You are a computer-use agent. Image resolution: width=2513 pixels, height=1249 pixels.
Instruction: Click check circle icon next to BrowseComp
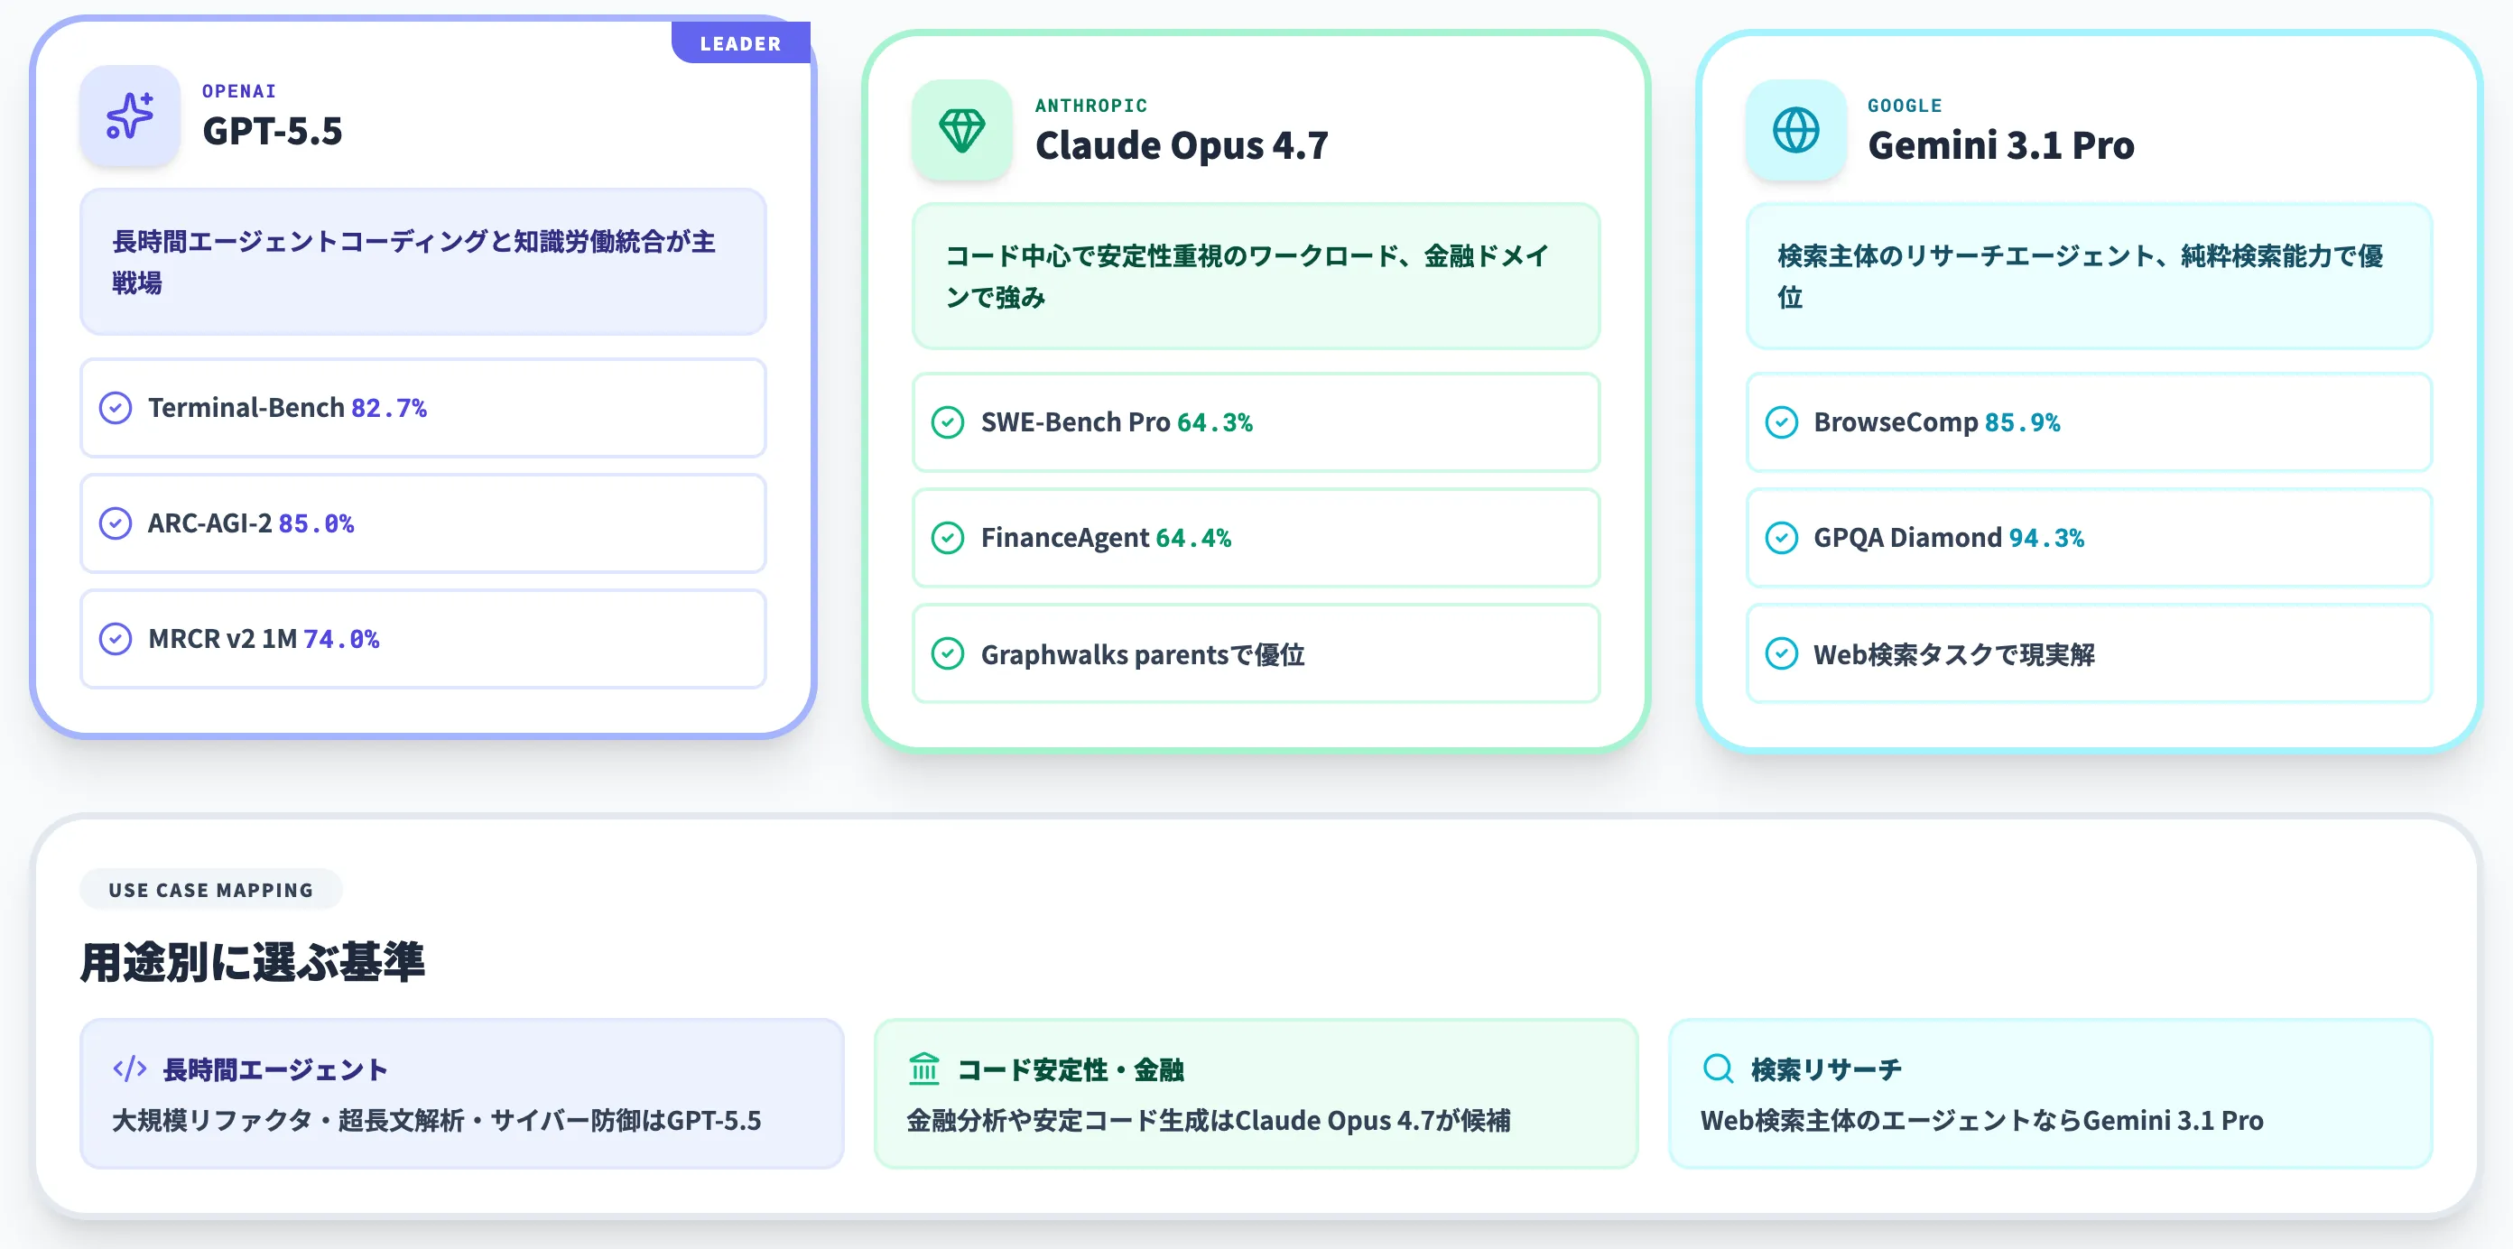click(x=1781, y=422)
